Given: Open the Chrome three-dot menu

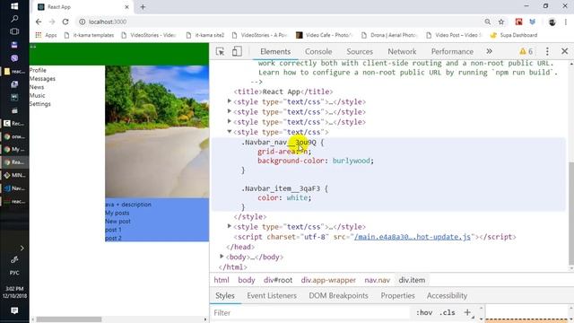Looking at the screenshot, I should coord(566,22).
